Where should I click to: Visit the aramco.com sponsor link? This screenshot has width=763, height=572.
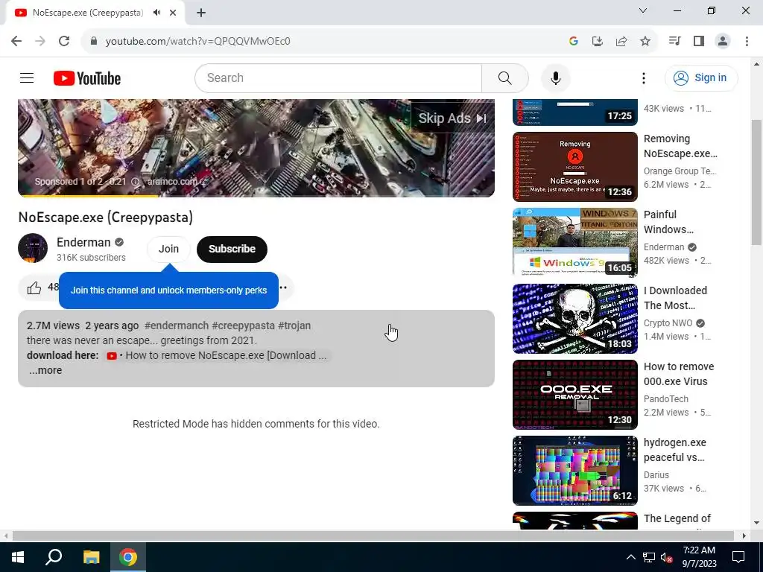177,182
